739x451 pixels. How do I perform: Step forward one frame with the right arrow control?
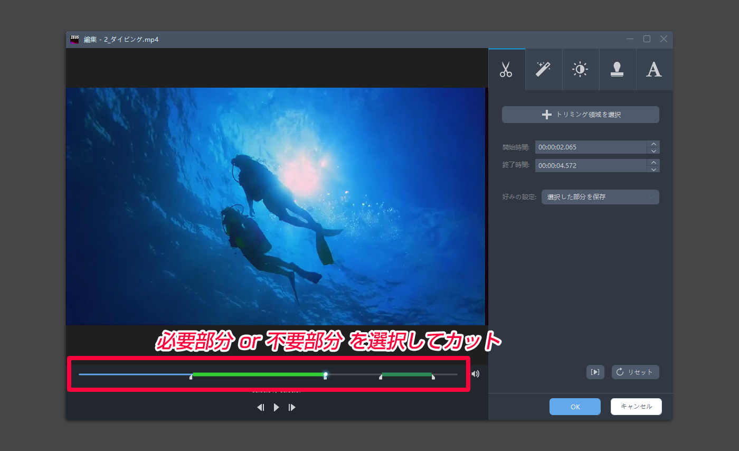(x=292, y=407)
